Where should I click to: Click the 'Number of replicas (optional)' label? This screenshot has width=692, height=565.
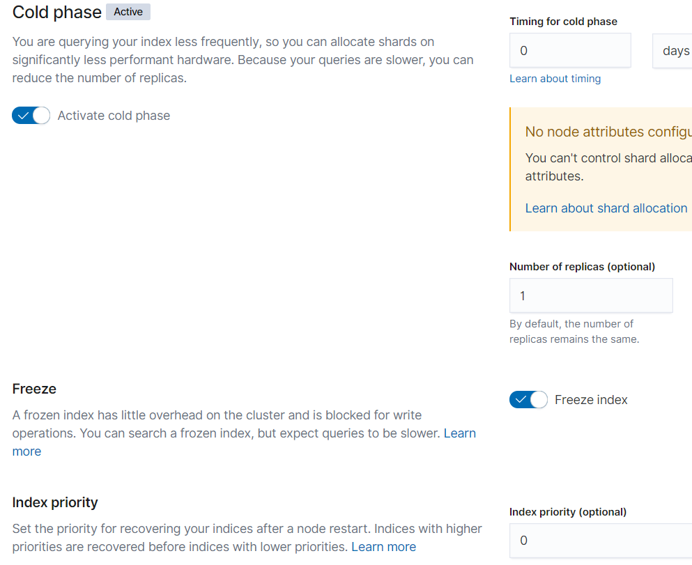point(582,267)
